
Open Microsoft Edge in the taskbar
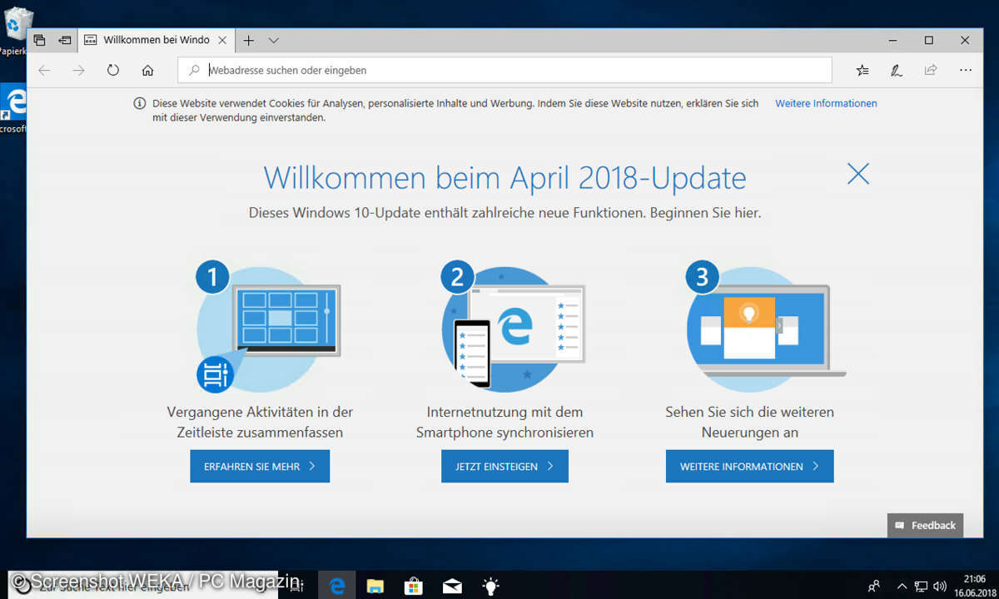(x=337, y=586)
